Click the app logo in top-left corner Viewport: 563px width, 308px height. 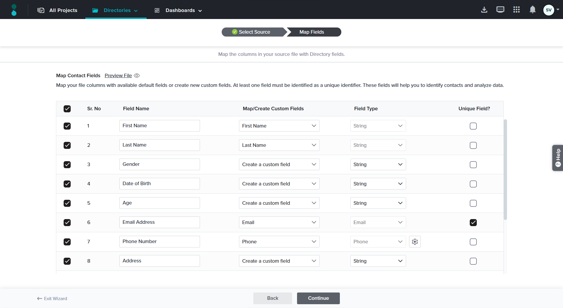[x=14, y=10]
